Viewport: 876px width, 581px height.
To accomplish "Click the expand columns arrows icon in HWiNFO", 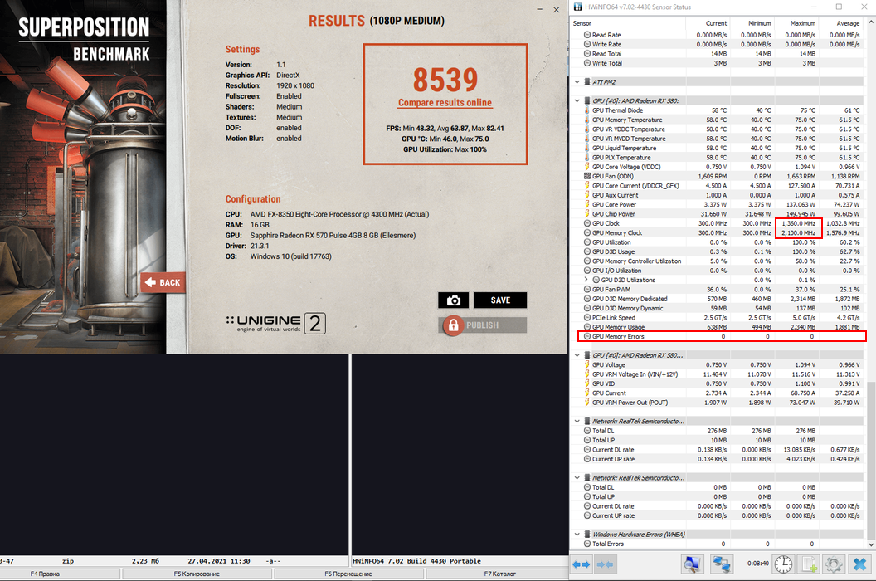I will click(x=581, y=564).
